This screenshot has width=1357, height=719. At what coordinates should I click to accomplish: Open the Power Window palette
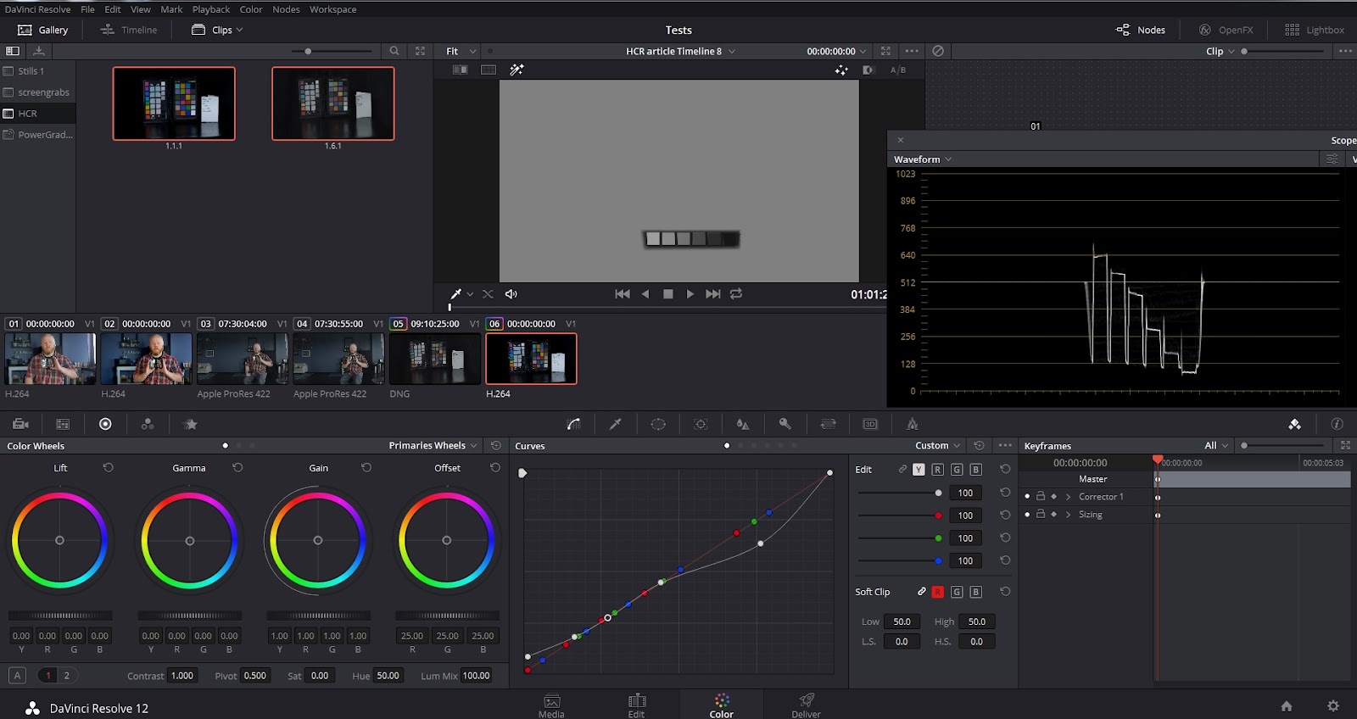click(x=658, y=424)
